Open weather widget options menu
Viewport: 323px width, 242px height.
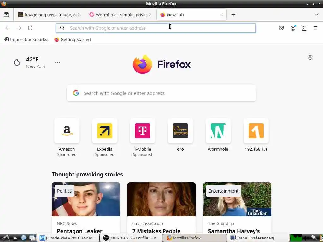[57, 62]
